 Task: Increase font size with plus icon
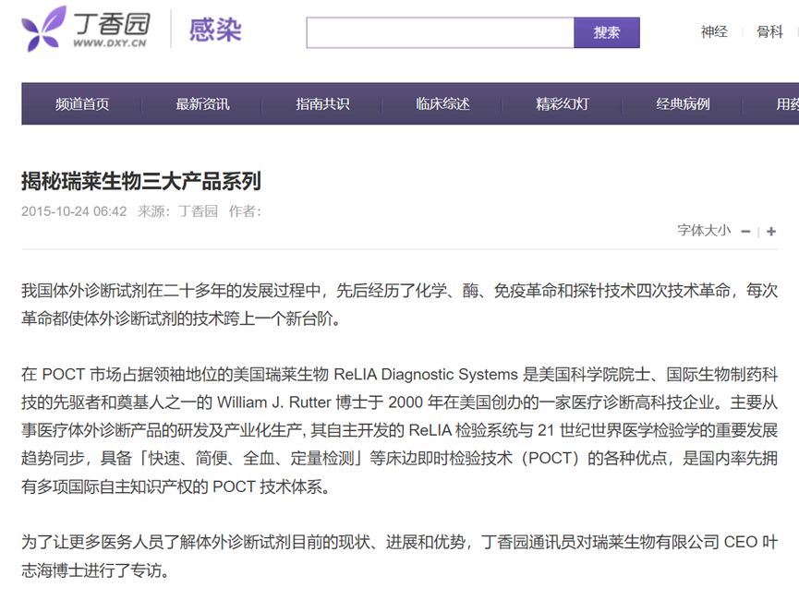[771, 232]
